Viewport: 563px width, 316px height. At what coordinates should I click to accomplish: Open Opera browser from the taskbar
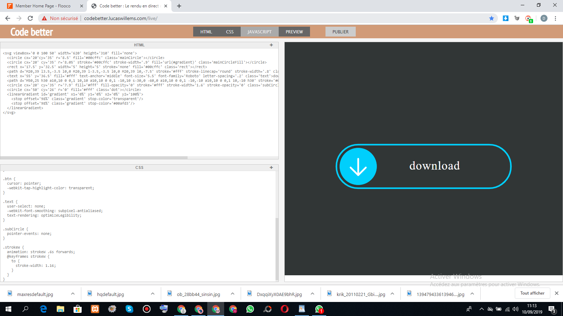tap(284, 309)
